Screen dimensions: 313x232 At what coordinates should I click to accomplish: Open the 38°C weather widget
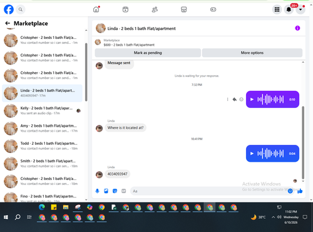tap(259, 217)
